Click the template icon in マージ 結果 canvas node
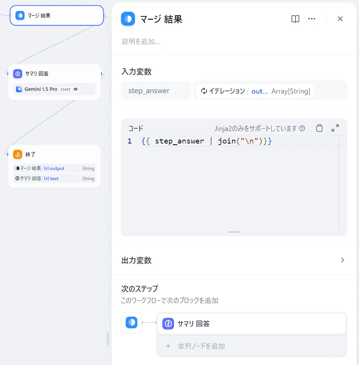The width and height of the screenshot is (359, 365). tap(20, 15)
